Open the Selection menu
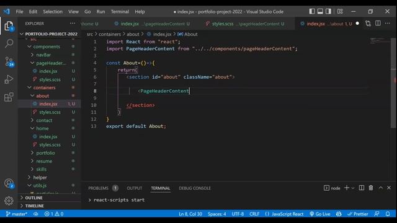397x223 pixels. click(x=53, y=12)
